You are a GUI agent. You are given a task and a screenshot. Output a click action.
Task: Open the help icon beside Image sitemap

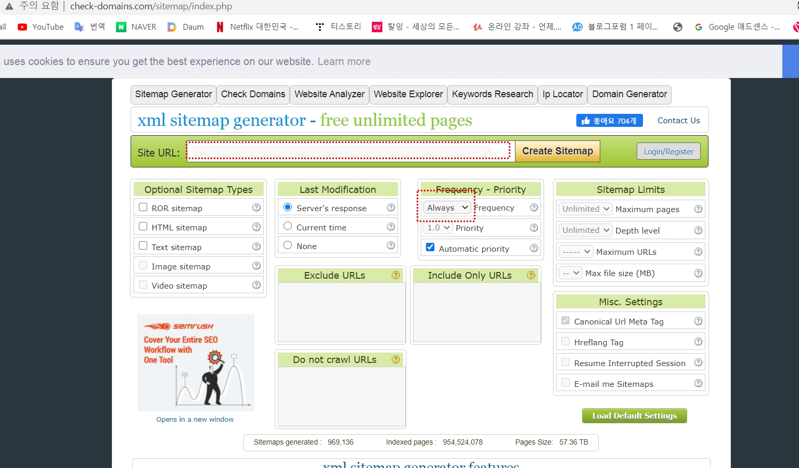tap(256, 266)
